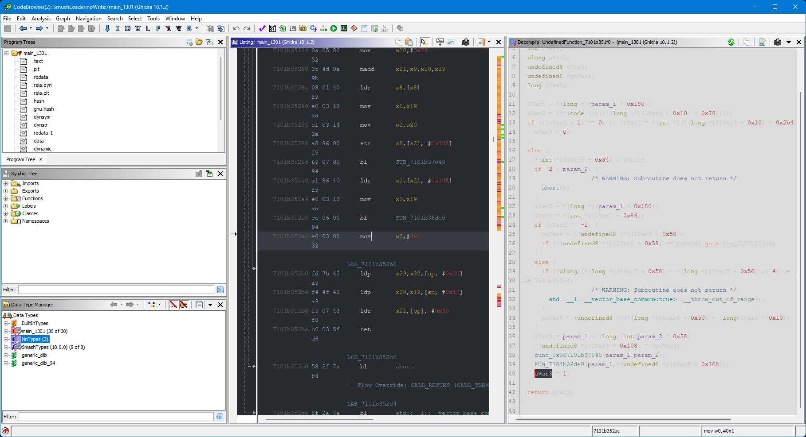Open program tree folder icon in Program Trees
806x437 pixels.
(x=199, y=42)
